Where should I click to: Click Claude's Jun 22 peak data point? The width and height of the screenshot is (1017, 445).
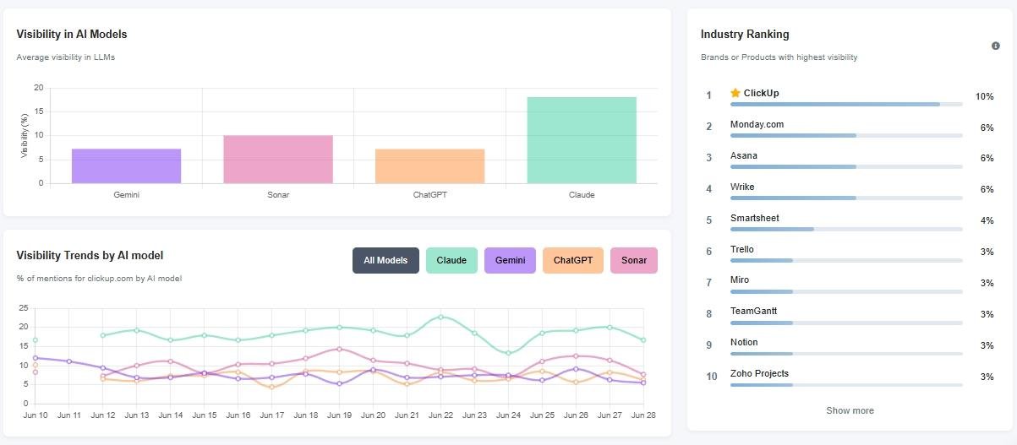coord(440,317)
